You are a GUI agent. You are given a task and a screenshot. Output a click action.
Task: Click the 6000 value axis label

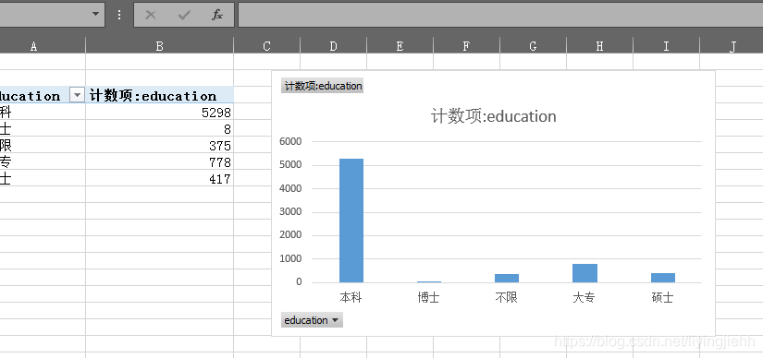(x=291, y=141)
